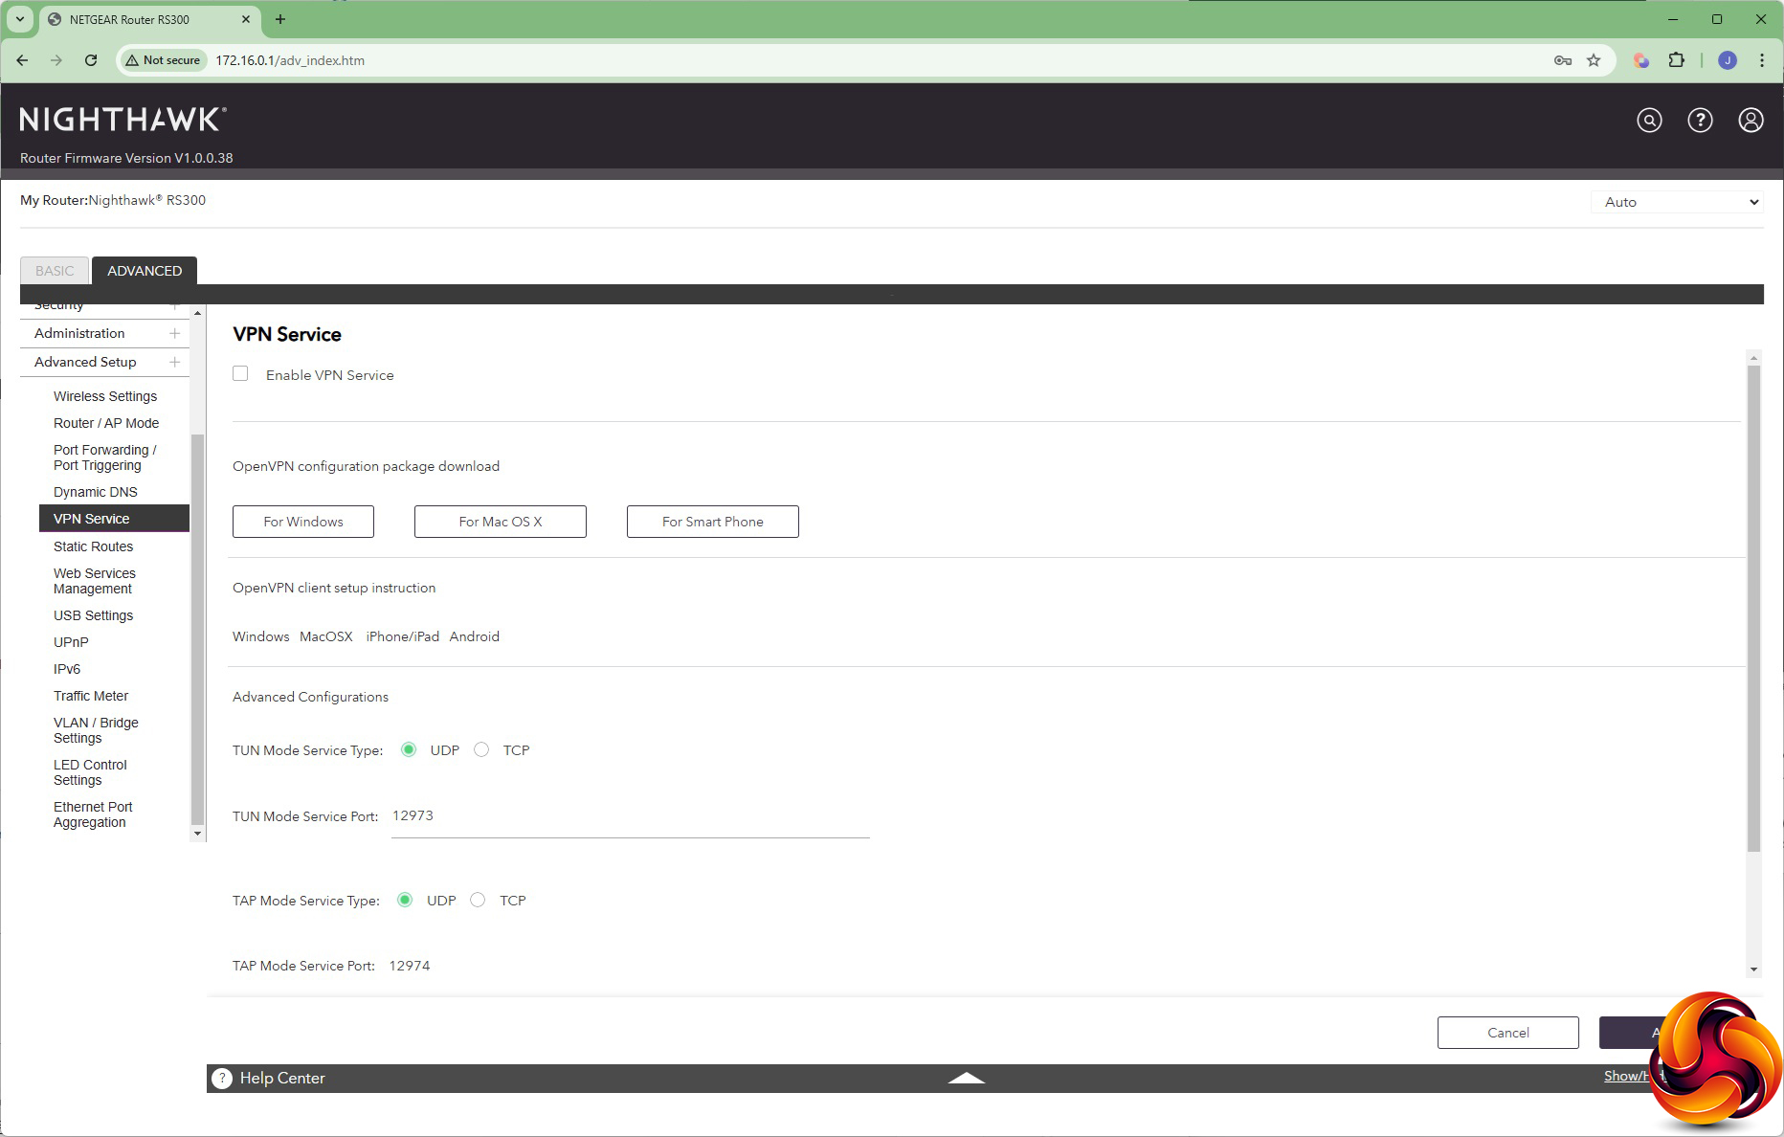Open Ethernet Port Aggregation page
The image size is (1784, 1137).
click(x=93, y=814)
